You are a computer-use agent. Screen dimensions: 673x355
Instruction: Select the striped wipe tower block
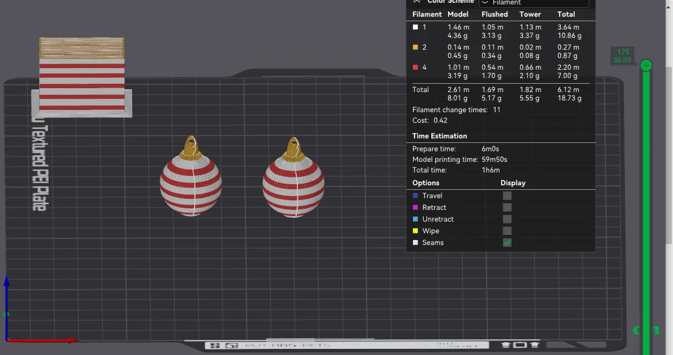coord(82,78)
